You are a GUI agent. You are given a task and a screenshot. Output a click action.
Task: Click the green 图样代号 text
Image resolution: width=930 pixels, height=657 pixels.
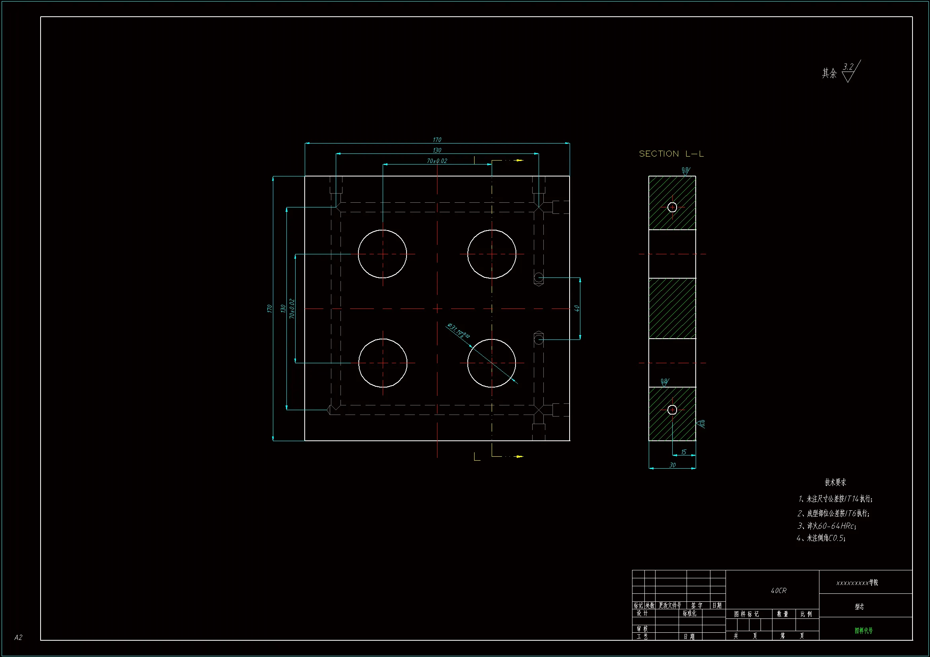point(864,630)
